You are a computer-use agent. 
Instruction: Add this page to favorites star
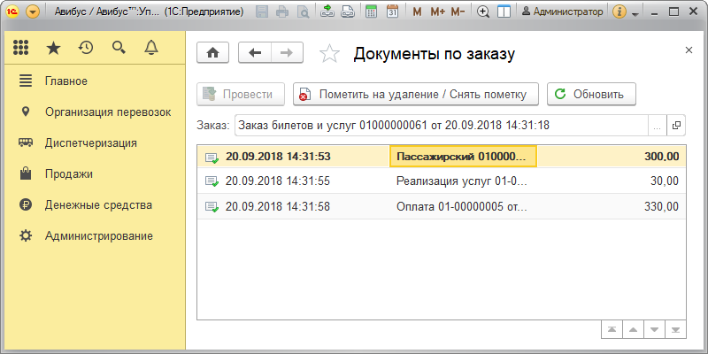coord(329,54)
